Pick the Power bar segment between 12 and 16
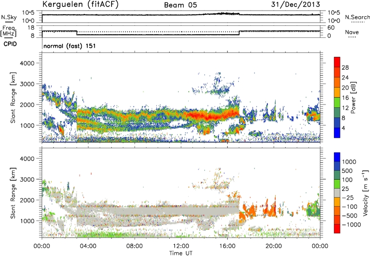The height and width of the screenshot is (256, 370). click(x=337, y=103)
